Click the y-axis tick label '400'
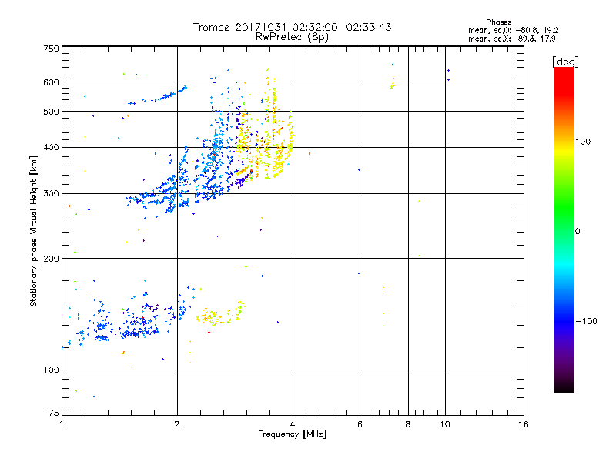Screen dimensions: 616x462 [x=52, y=147]
